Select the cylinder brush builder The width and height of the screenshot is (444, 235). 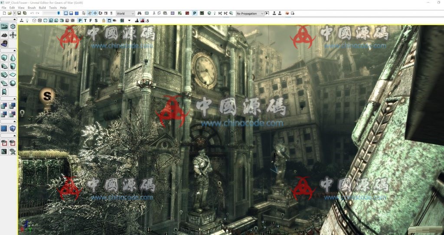tap(13, 66)
